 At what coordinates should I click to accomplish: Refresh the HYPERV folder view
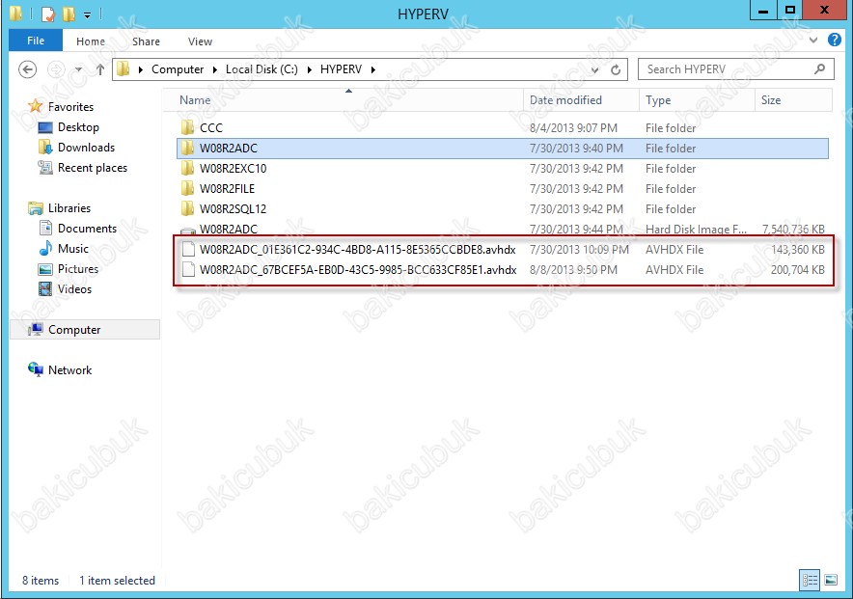tap(616, 69)
